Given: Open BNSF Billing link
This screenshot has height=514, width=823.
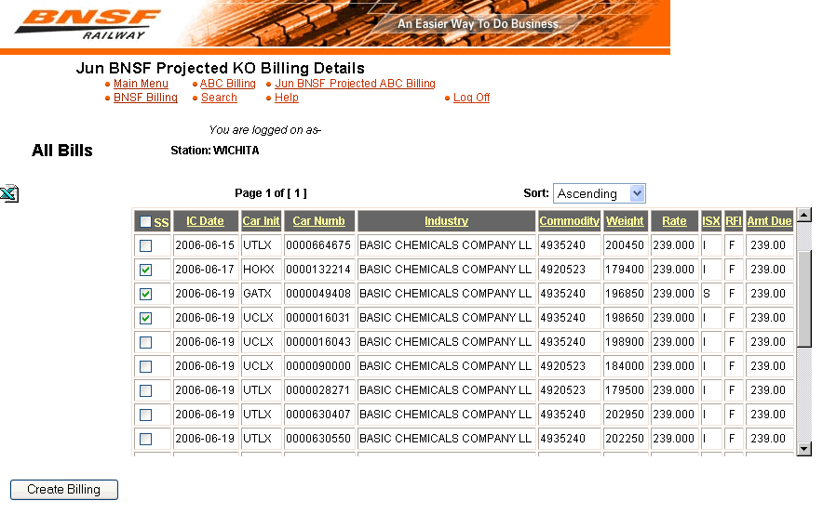Looking at the screenshot, I should [x=145, y=98].
